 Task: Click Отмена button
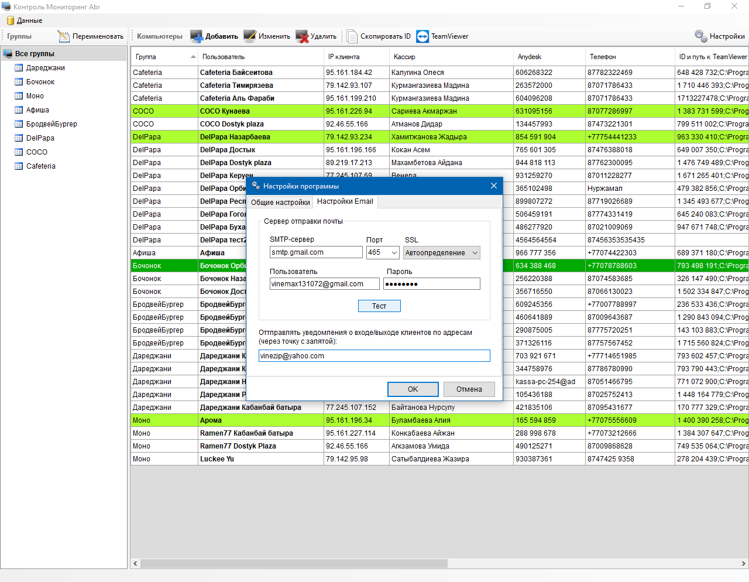[469, 389]
